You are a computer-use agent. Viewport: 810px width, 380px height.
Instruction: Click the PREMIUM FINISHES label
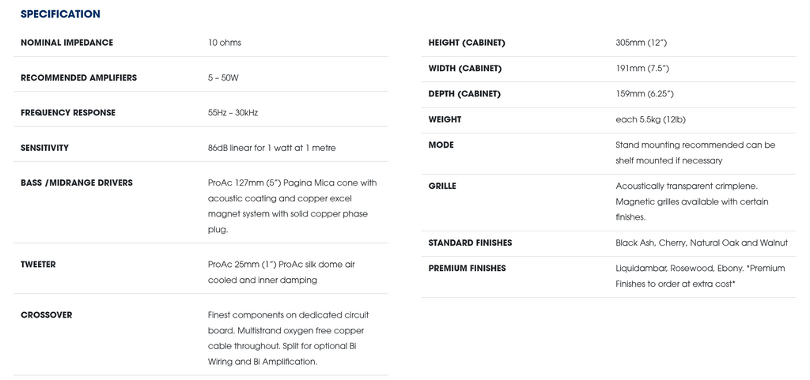[x=467, y=268]
